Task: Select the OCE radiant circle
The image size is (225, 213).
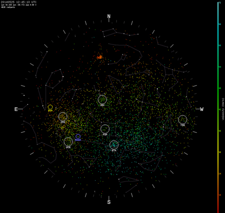Action: tap(68, 142)
